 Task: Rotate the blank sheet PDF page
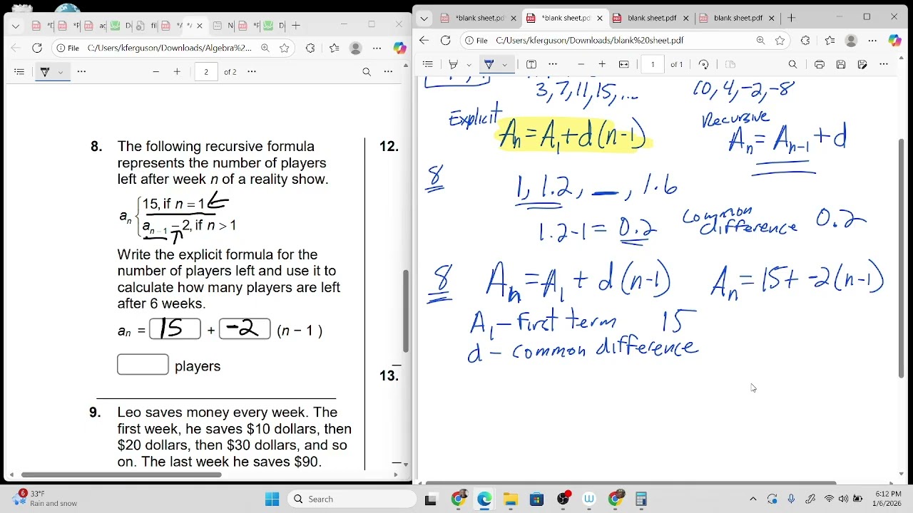tap(703, 64)
